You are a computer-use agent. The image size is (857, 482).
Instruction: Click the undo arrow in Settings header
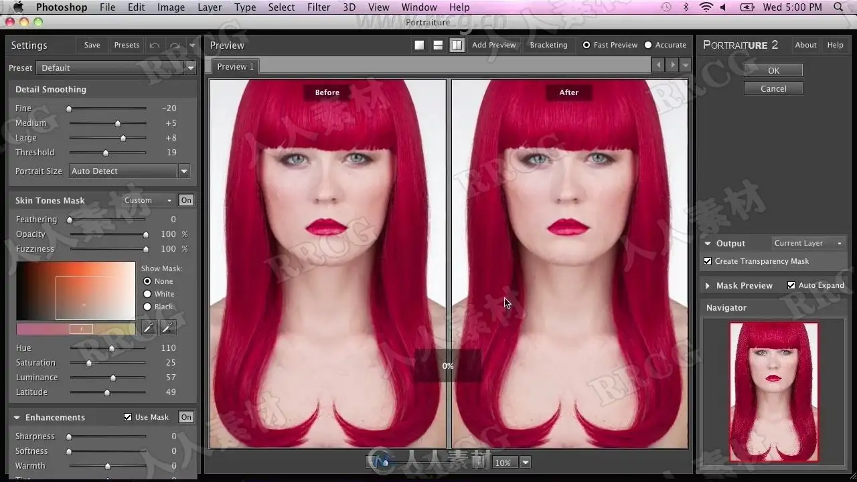[x=155, y=46]
